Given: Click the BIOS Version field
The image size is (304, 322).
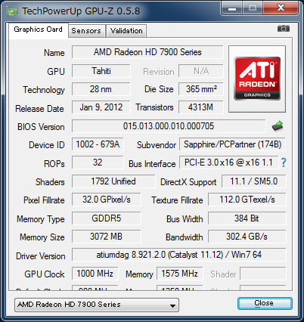Looking at the screenshot, I should pos(169,126).
